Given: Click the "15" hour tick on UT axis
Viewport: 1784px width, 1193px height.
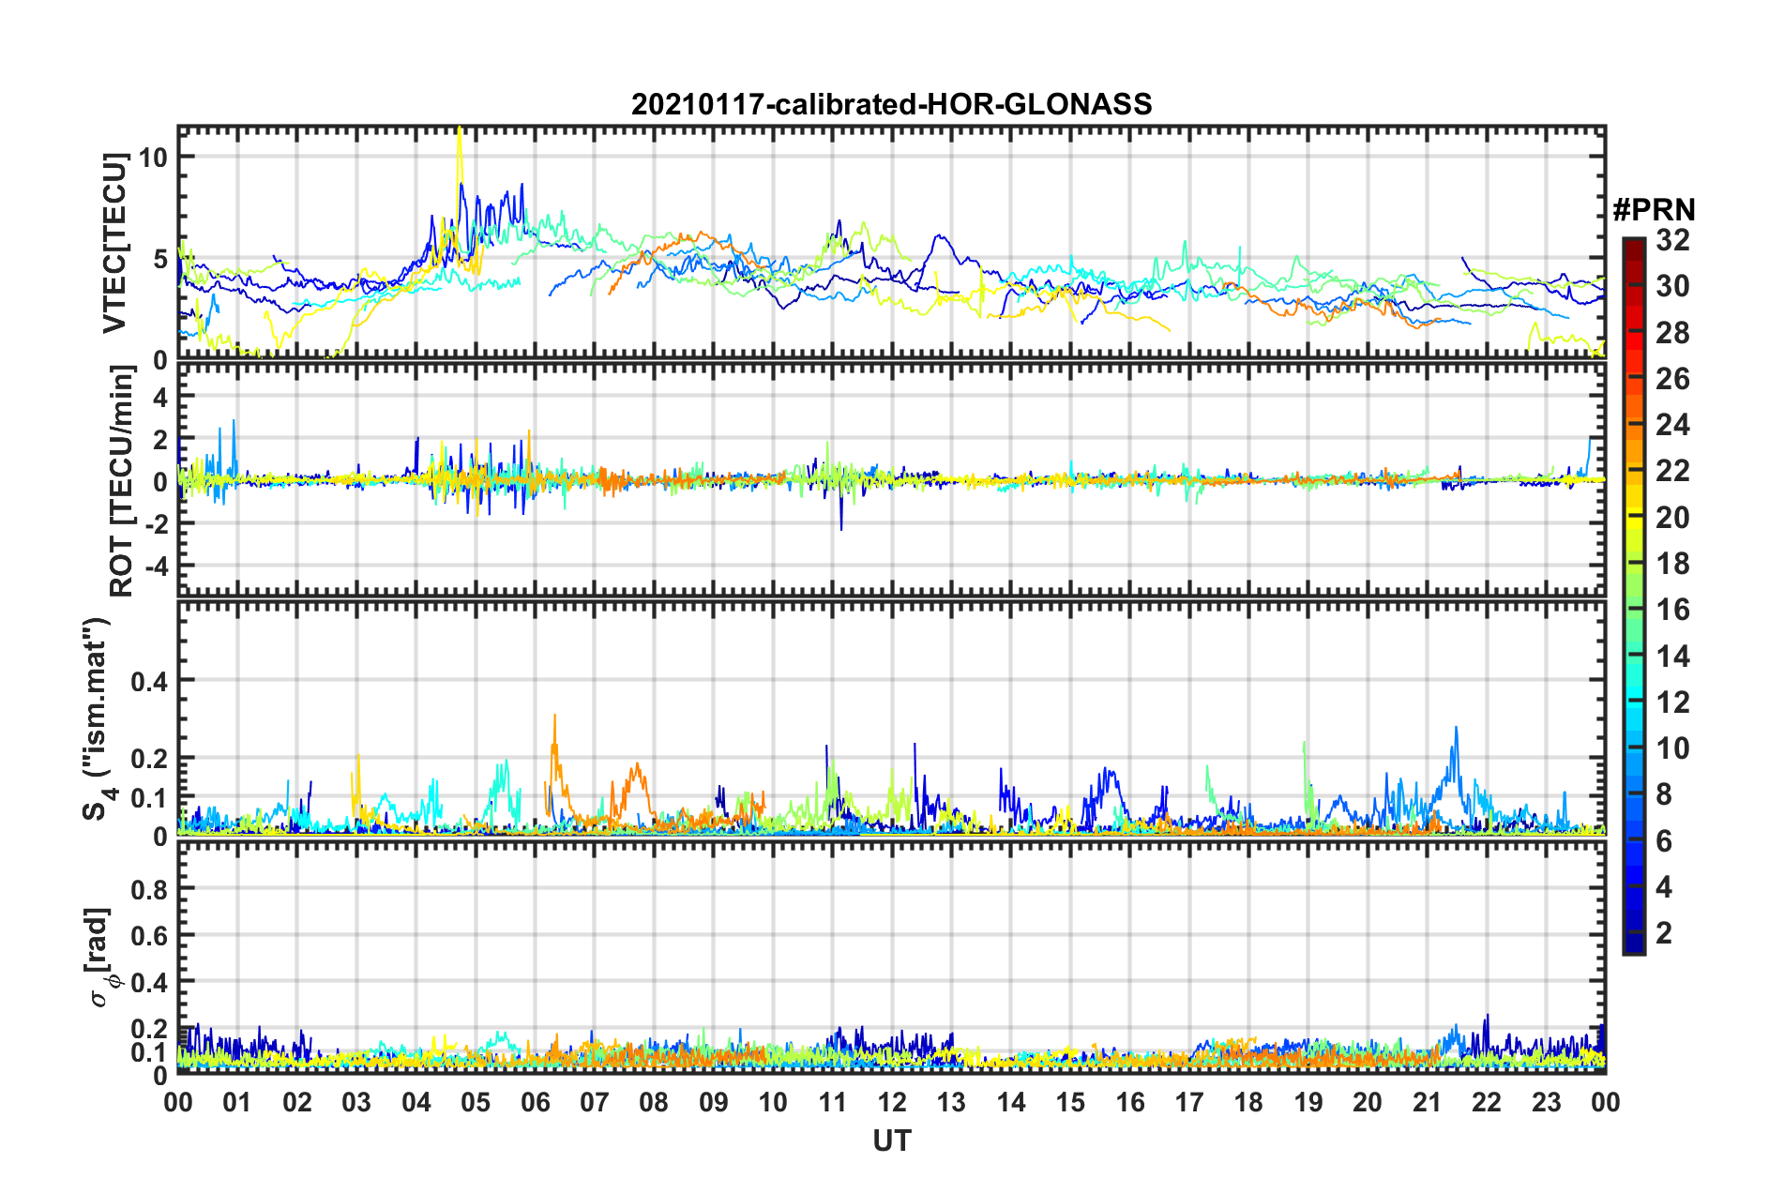Looking at the screenshot, I should [x=1070, y=1102].
